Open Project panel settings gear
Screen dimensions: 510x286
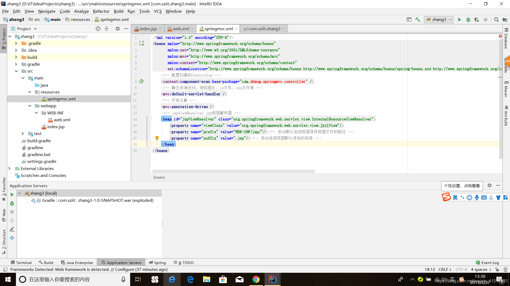pos(118,29)
